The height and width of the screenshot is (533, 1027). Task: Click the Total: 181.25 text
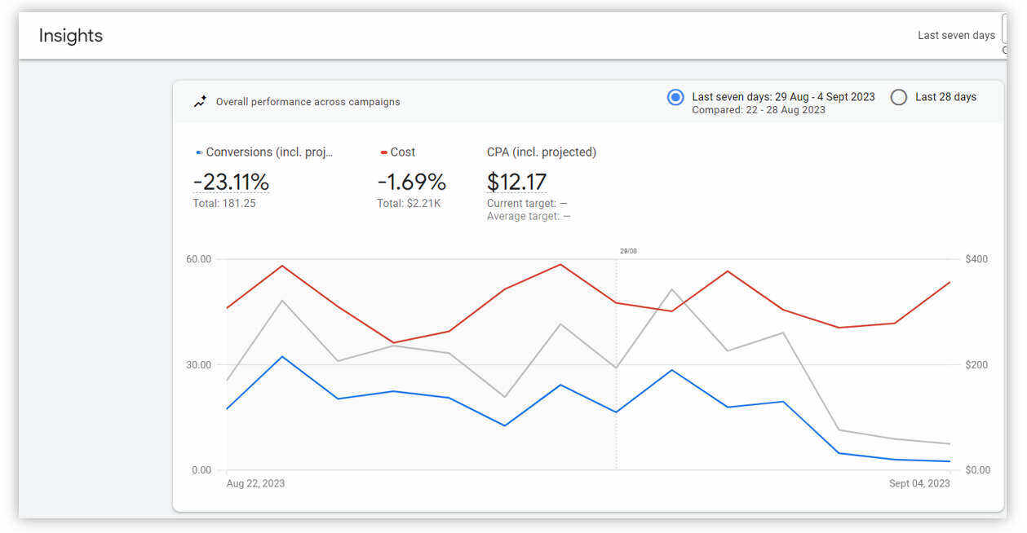click(x=224, y=203)
